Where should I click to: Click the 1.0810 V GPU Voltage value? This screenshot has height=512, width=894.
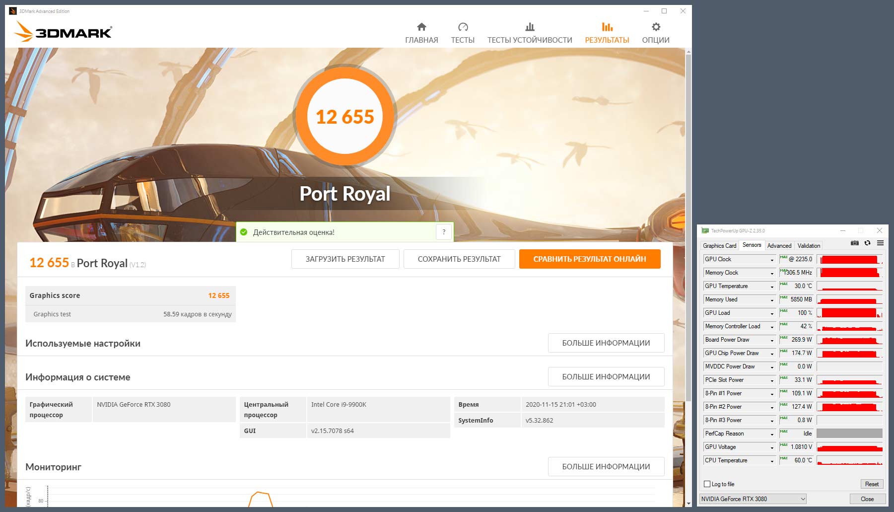coord(801,447)
